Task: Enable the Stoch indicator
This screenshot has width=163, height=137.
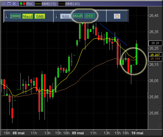Action: [x=78, y=16]
